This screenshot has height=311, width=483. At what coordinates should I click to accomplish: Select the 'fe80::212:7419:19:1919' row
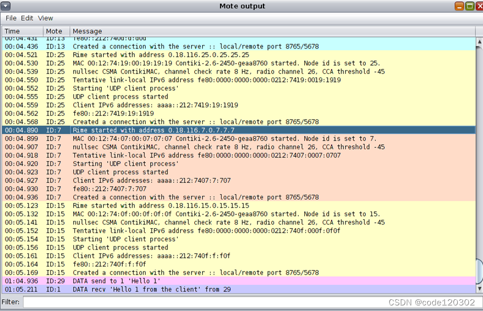239,113
